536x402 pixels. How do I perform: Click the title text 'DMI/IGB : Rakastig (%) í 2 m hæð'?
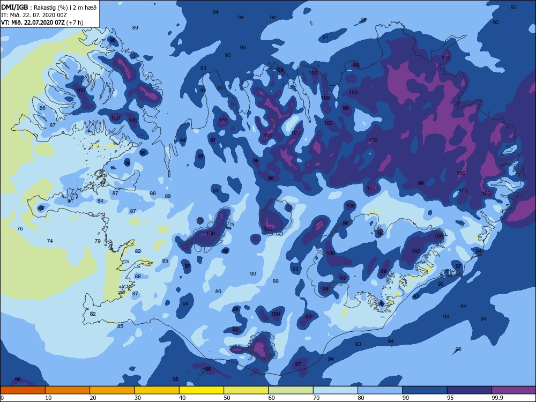point(49,7)
